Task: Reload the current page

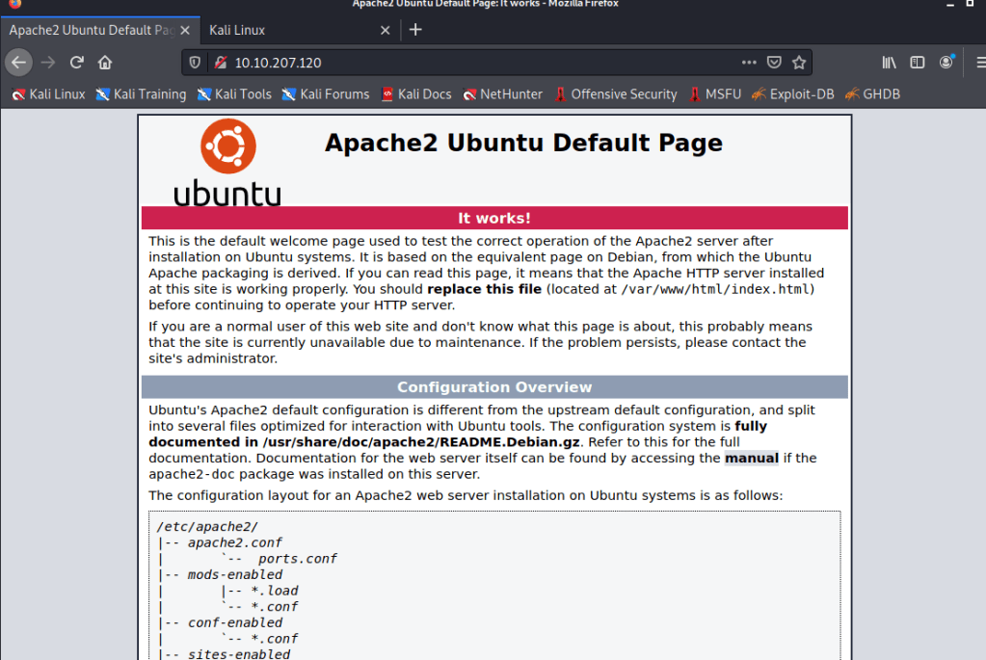Action: (x=76, y=63)
